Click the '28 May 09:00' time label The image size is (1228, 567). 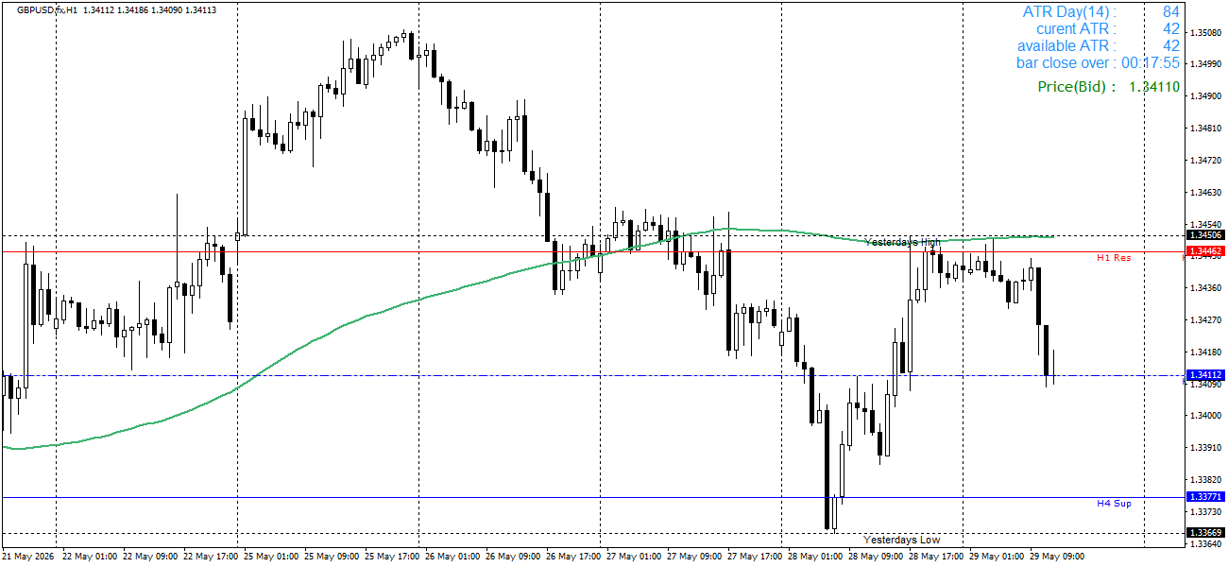click(874, 557)
